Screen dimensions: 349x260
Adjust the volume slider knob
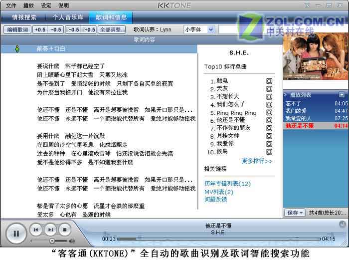(x=52, y=241)
